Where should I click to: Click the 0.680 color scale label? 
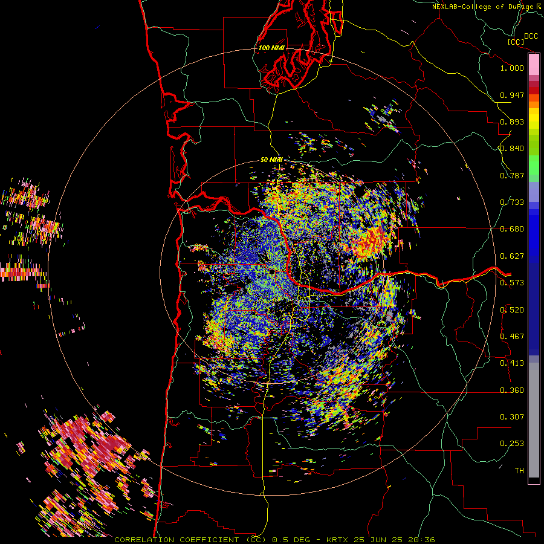click(x=512, y=229)
